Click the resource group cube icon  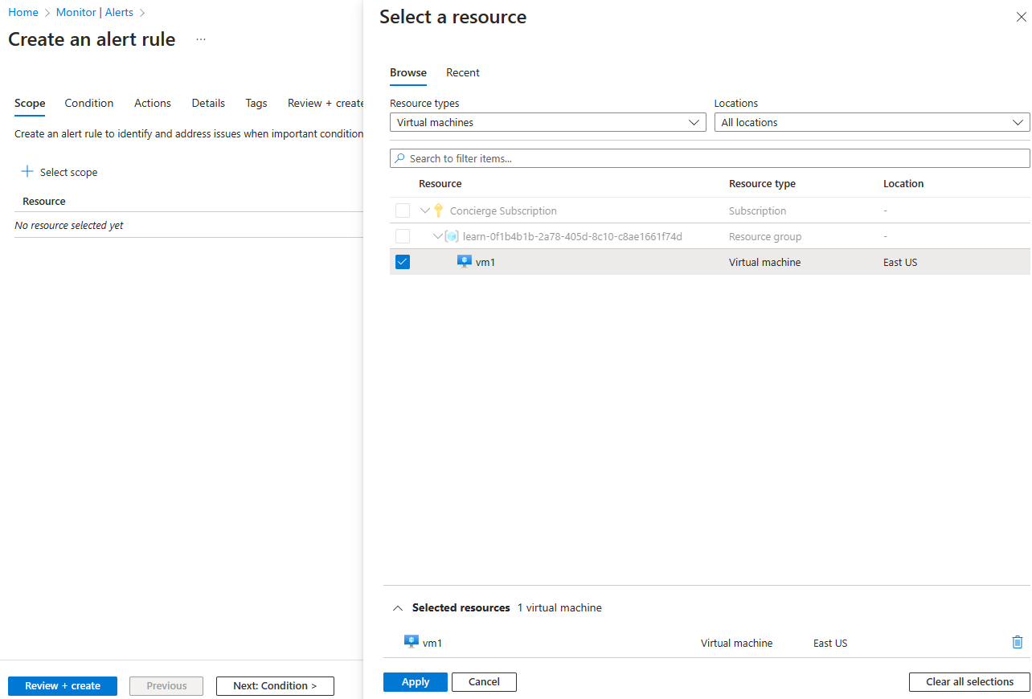tap(452, 236)
